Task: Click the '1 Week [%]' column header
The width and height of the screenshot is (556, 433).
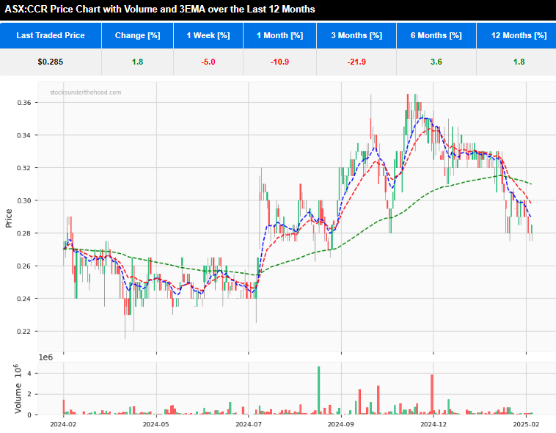Action: (x=208, y=35)
